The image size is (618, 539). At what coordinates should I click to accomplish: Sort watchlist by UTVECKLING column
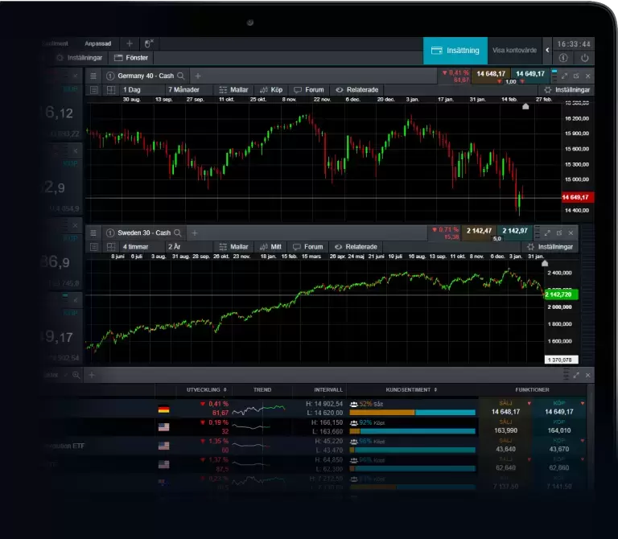click(x=207, y=389)
